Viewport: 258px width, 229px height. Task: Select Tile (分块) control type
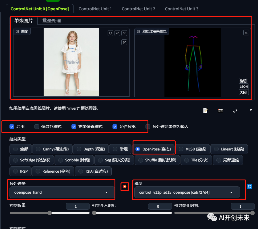click(196, 160)
